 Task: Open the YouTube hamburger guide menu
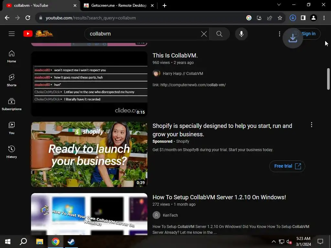click(x=12, y=34)
